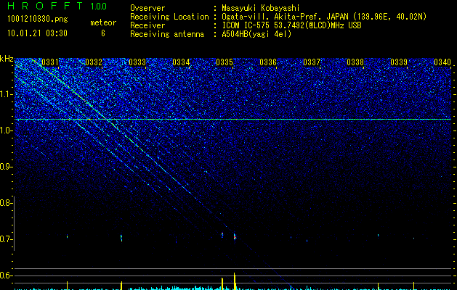Click the filename 1001210330.png
The image size is (457, 290).
point(38,20)
